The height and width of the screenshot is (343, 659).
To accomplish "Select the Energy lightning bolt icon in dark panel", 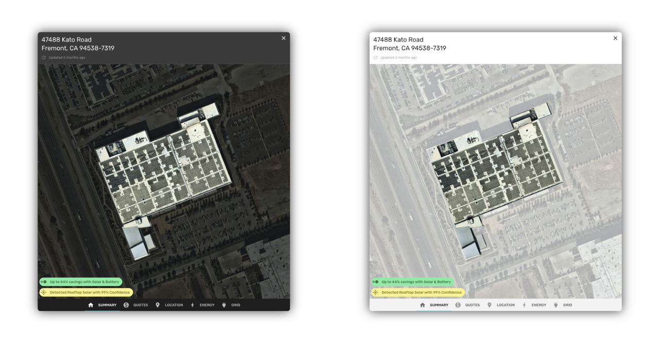I will click(192, 305).
